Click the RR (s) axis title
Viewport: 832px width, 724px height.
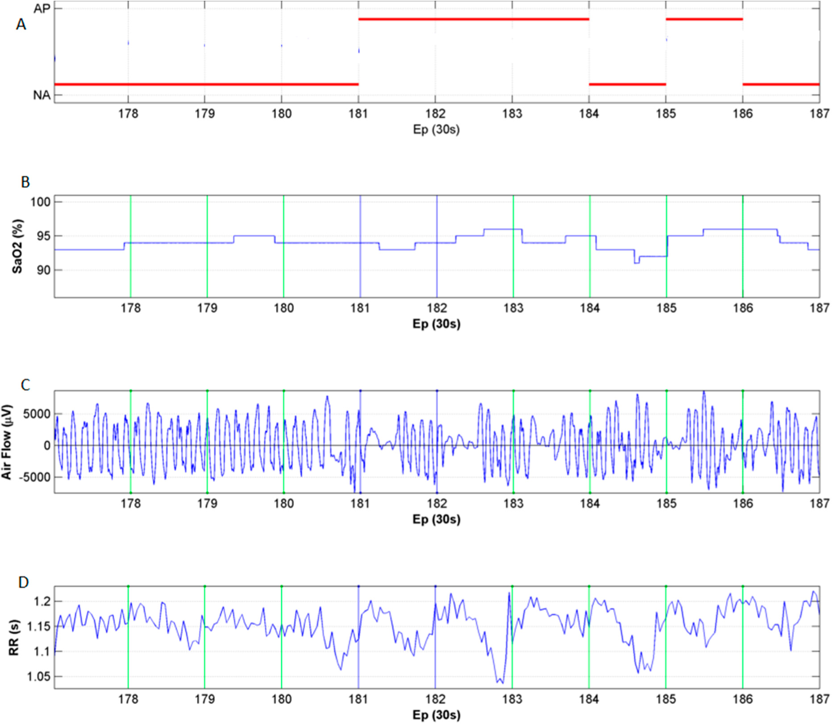click(x=14, y=637)
